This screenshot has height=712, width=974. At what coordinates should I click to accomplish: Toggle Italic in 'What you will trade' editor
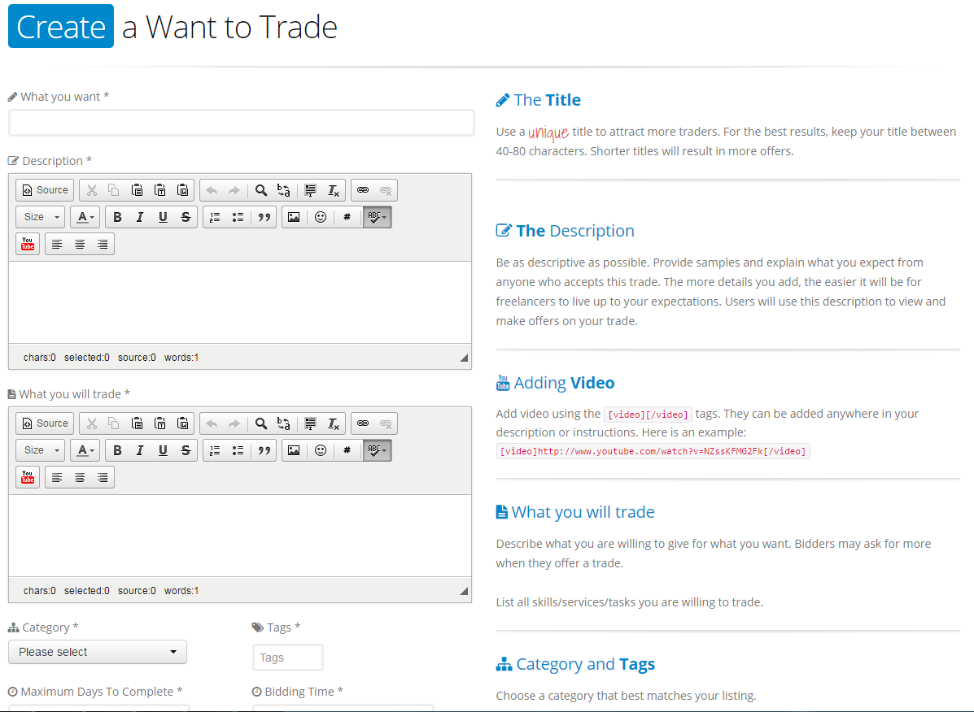[140, 450]
